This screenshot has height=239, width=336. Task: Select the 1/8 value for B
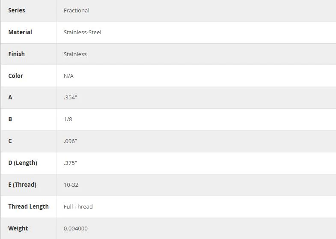[68, 119]
